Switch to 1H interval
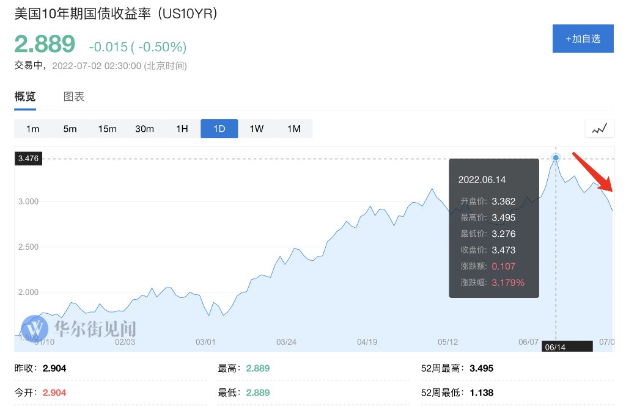This screenshot has height=406, width=626. point(182,129)
